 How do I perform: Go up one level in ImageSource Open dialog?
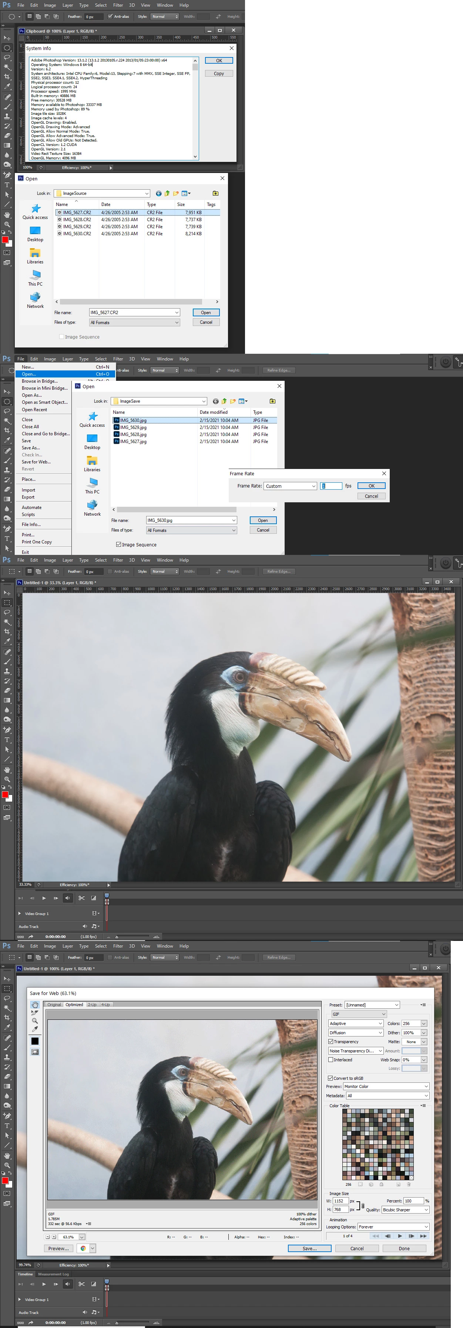point(167,193)
